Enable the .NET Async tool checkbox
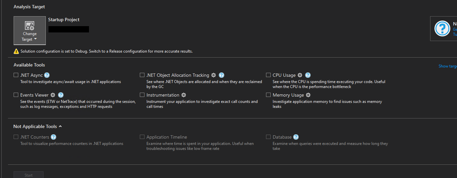 tap(16, 75)
